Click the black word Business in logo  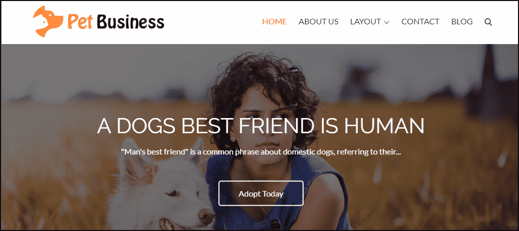(x=131, y=22)
